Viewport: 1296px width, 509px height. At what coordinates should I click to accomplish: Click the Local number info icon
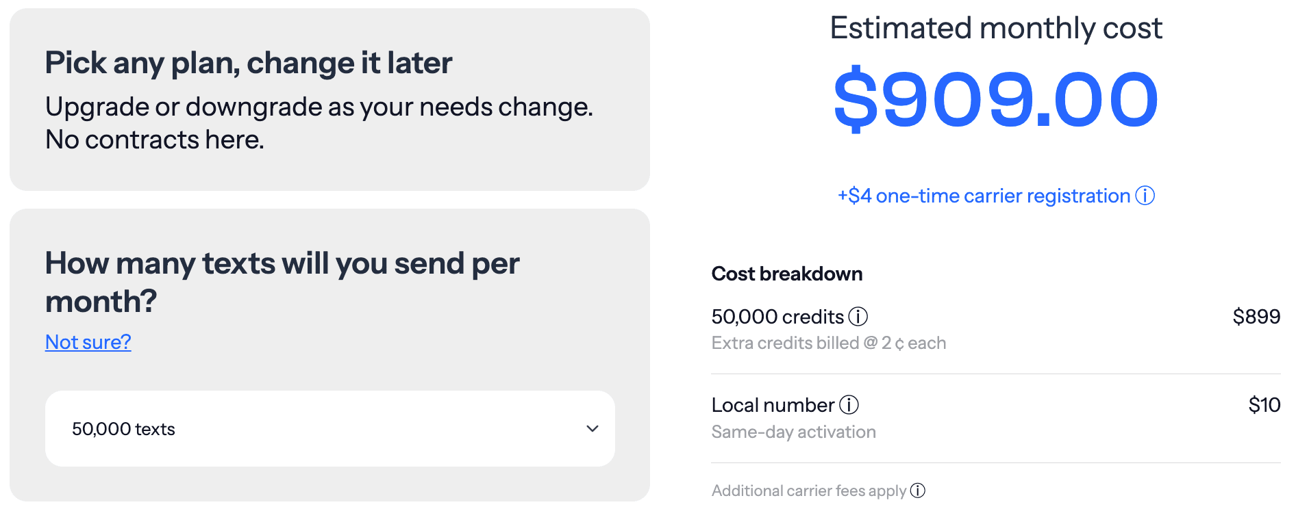click(849, 405)
